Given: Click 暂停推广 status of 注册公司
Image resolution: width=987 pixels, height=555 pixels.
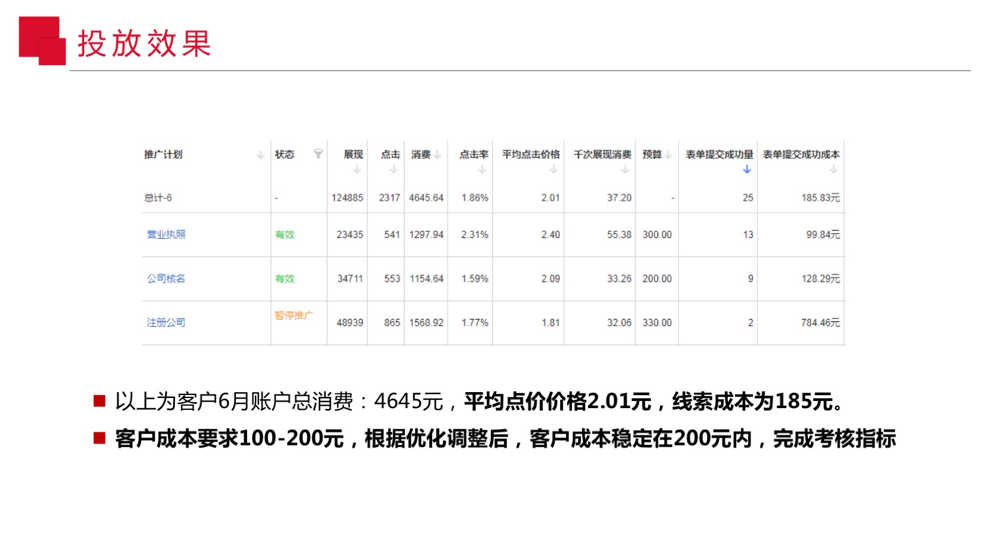Looking at the screenshot, I should (x=293, y=316).
